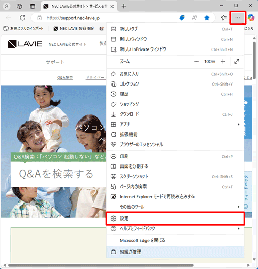The image size is (258, 269).
Task: Click the Q&Aを検索する search field
Action: (58, 174)
